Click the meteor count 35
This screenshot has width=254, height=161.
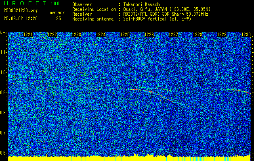coord(59,19)
